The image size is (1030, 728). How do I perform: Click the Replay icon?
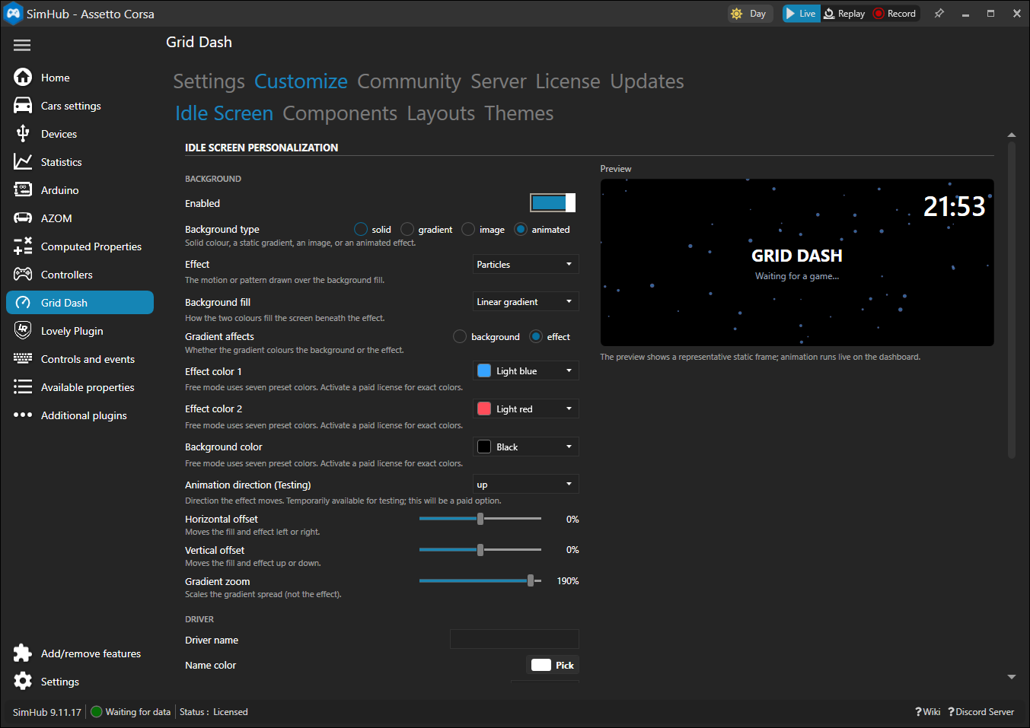coord(829,14)
